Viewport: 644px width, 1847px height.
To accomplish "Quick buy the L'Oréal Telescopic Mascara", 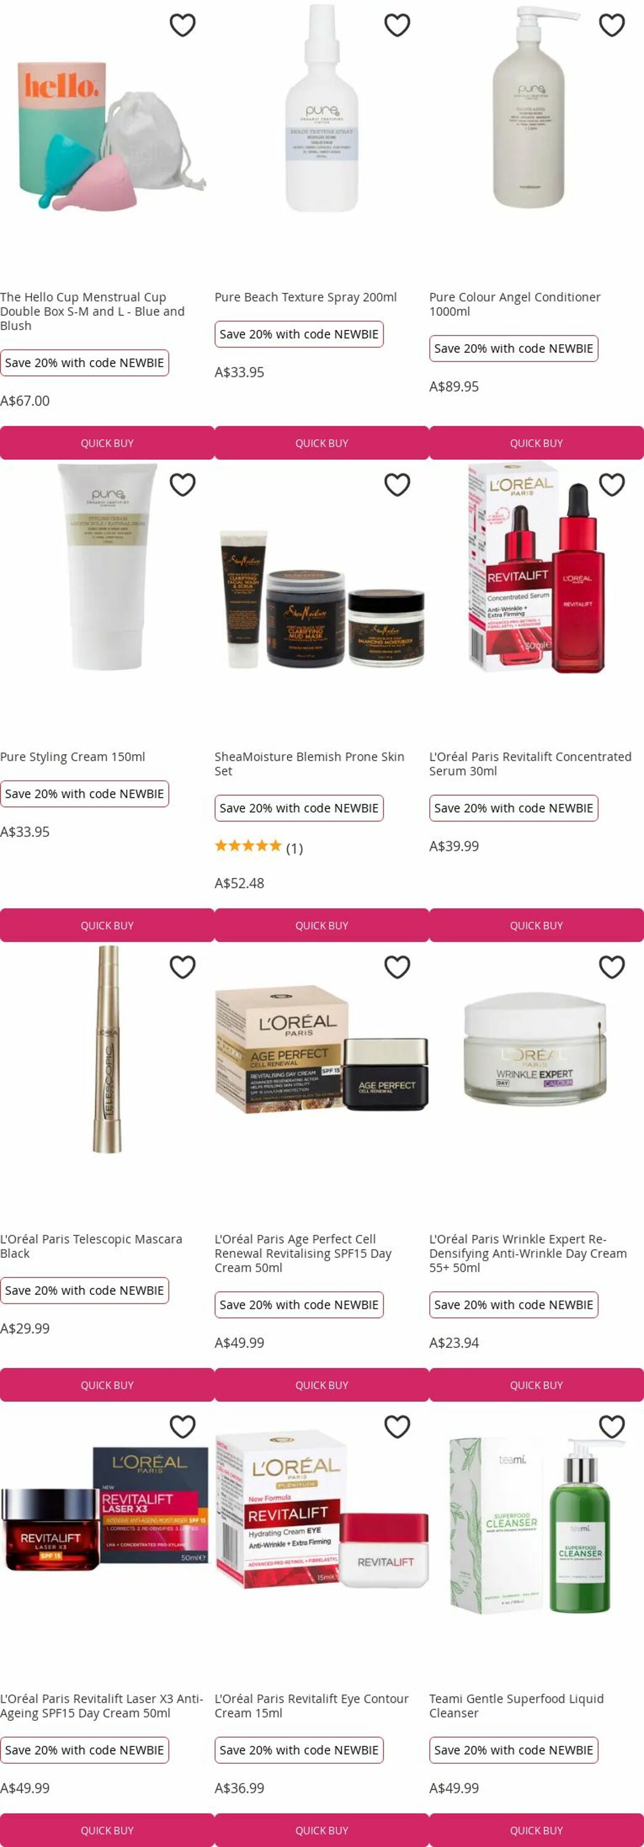I will point(107,1385).
